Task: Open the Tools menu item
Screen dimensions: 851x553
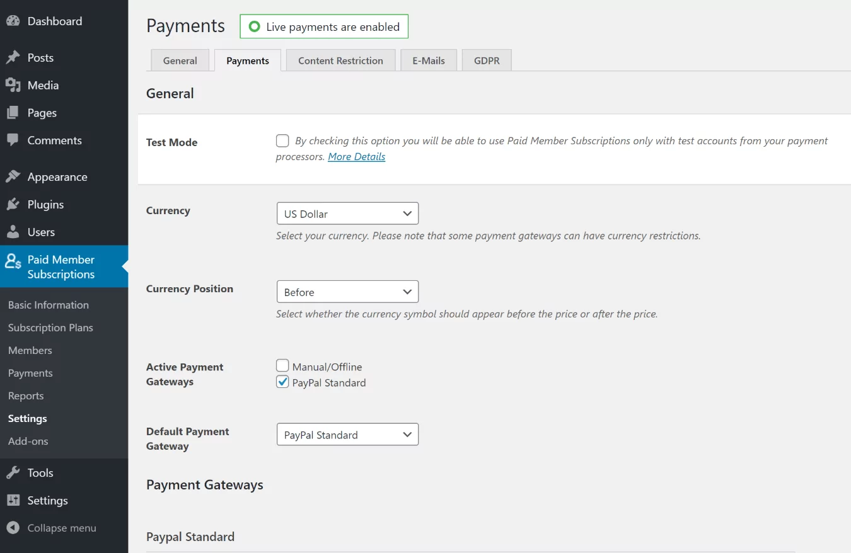Action: point(64,473)
